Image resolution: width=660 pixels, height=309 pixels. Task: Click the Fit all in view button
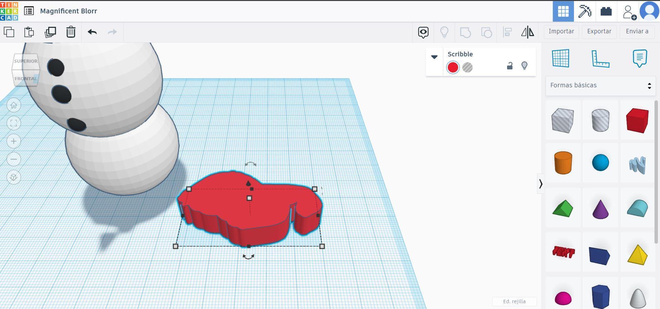coord(14,123)
